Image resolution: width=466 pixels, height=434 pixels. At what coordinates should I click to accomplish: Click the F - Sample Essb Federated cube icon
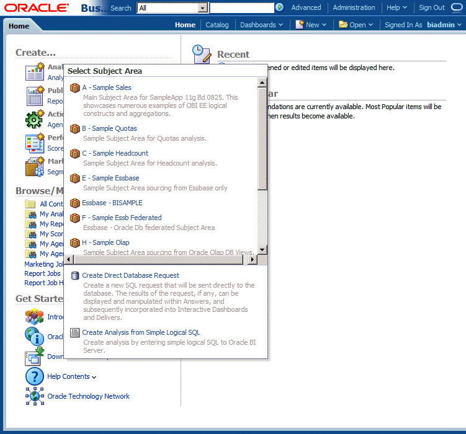pos(75,218)
